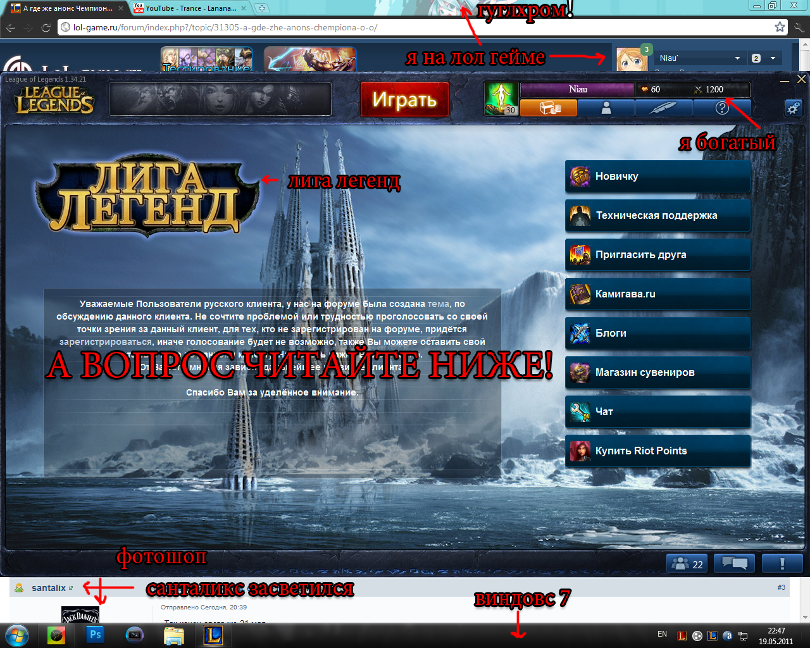Open Техническая поддержка

(x=657, y=216)
